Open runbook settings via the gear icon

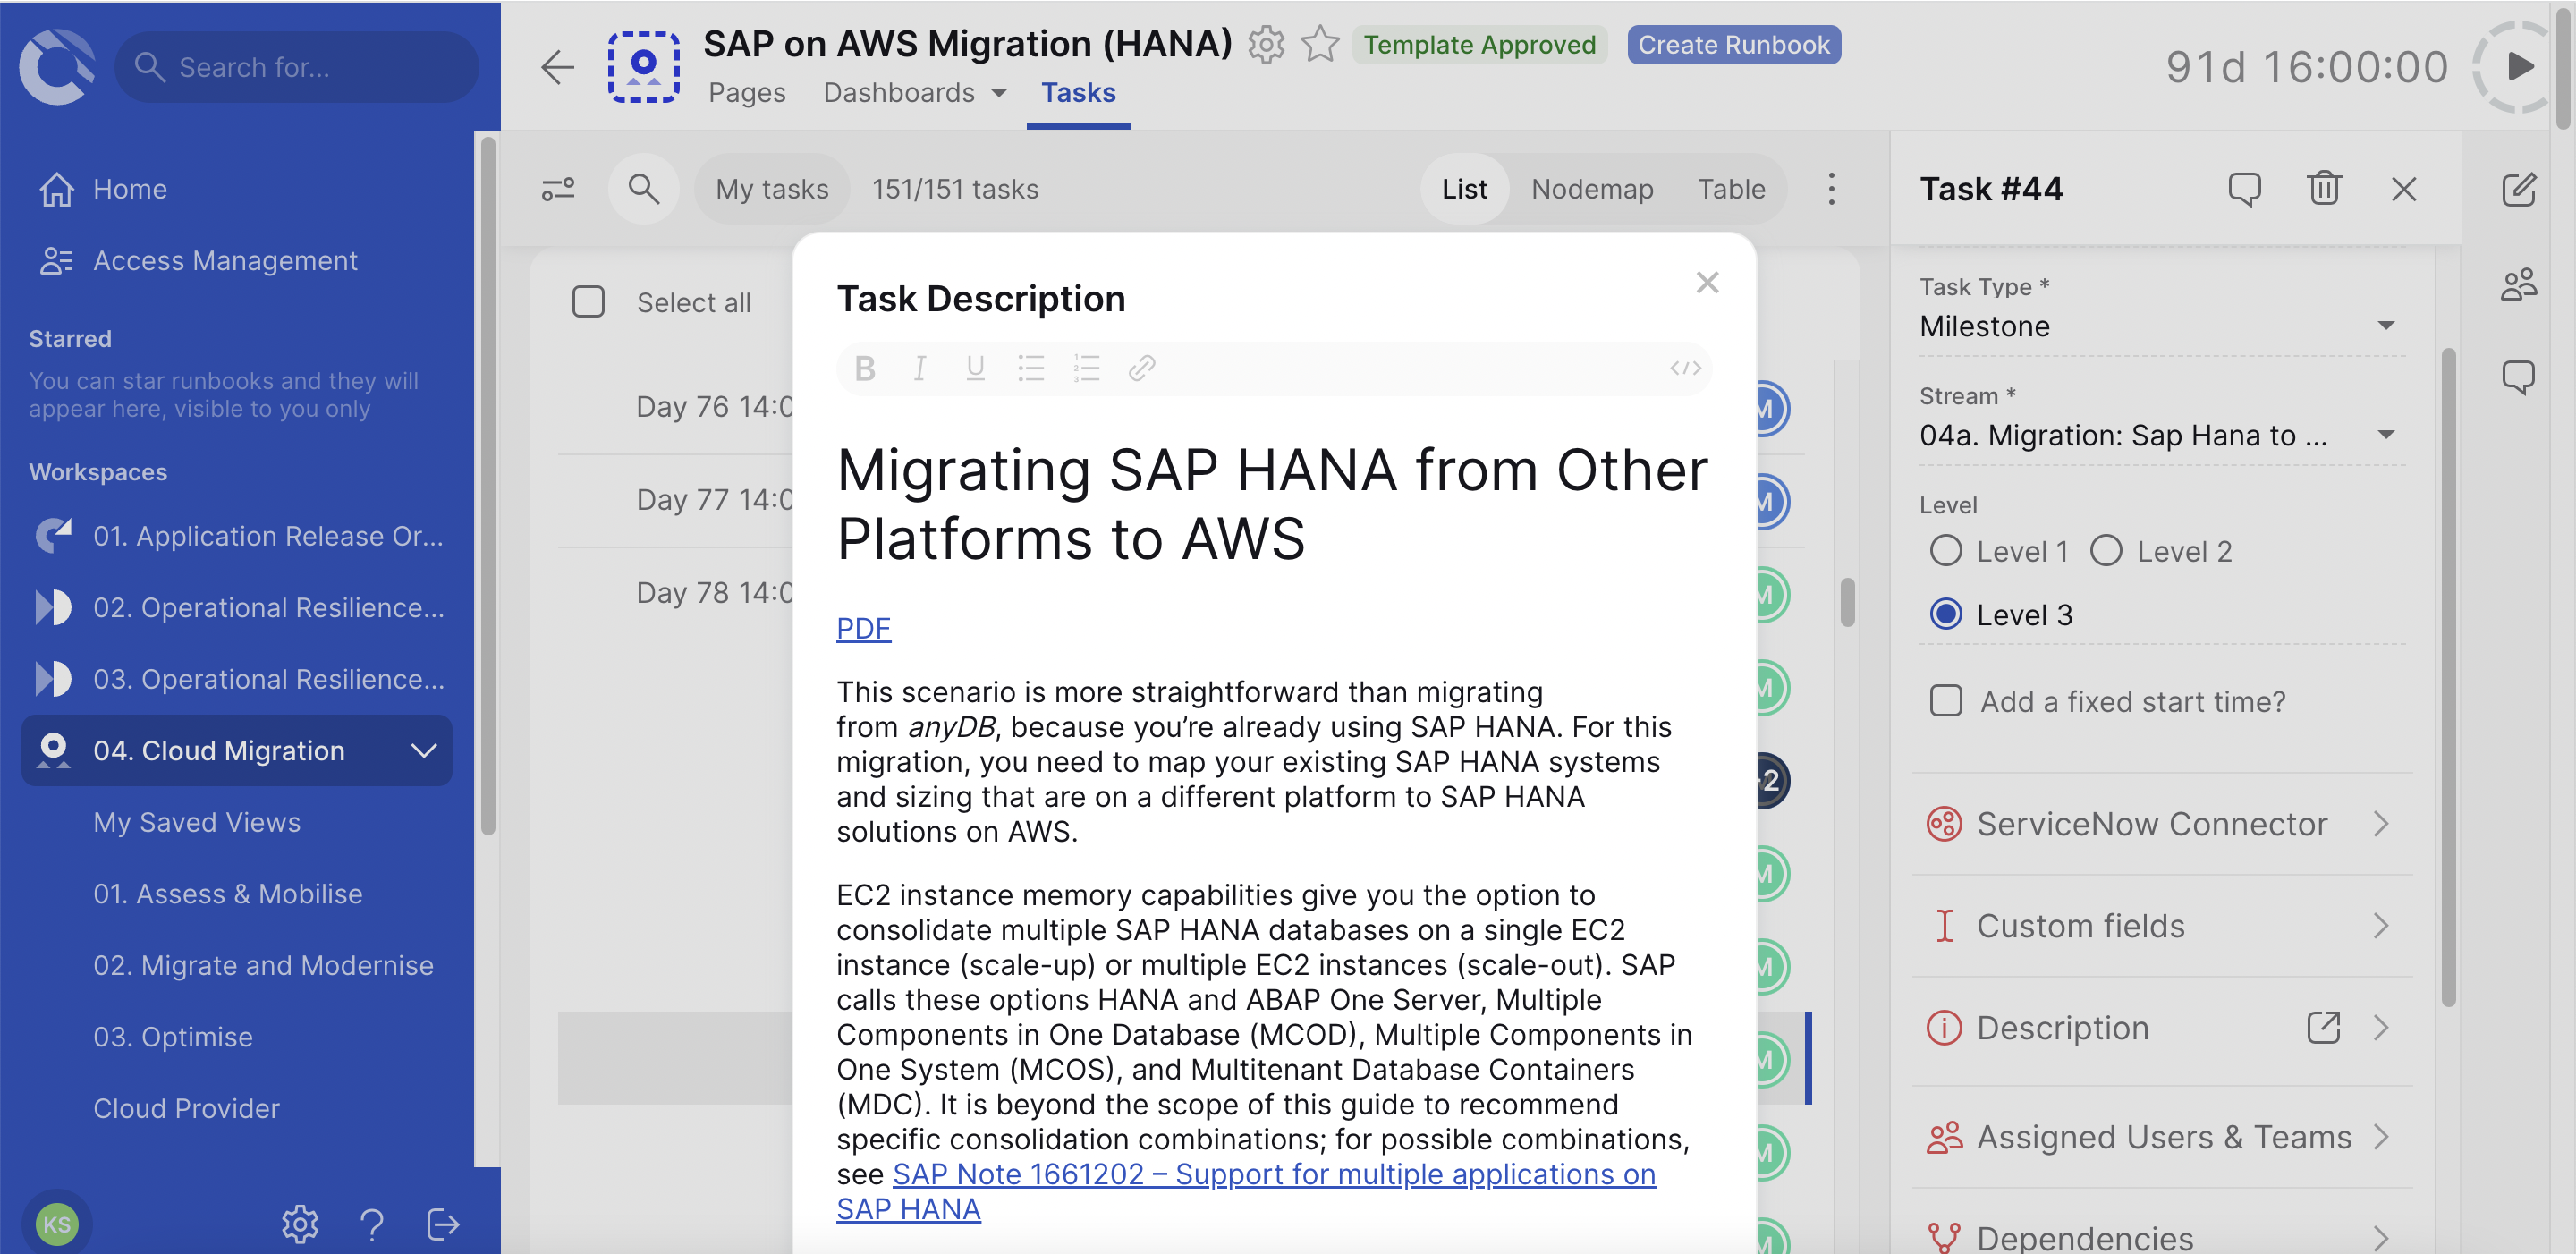click(x=1266, y=45)
